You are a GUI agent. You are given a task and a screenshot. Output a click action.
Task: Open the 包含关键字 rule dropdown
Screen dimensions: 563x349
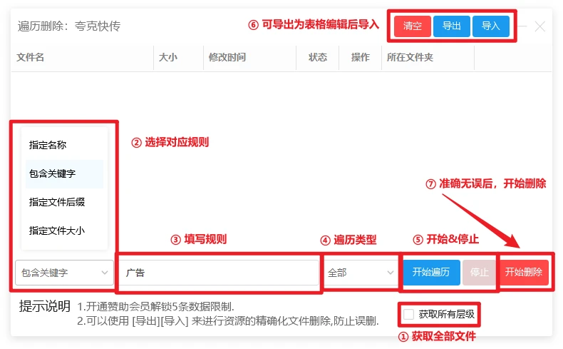tap(64, 273)
